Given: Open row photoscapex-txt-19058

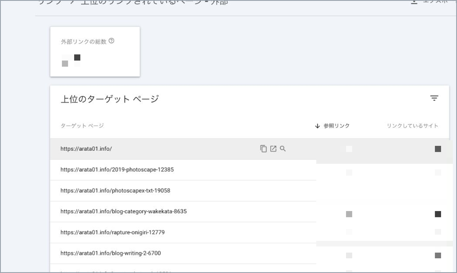Looking at the screenshot, I should pyautogui.click(x=250, y=190).
